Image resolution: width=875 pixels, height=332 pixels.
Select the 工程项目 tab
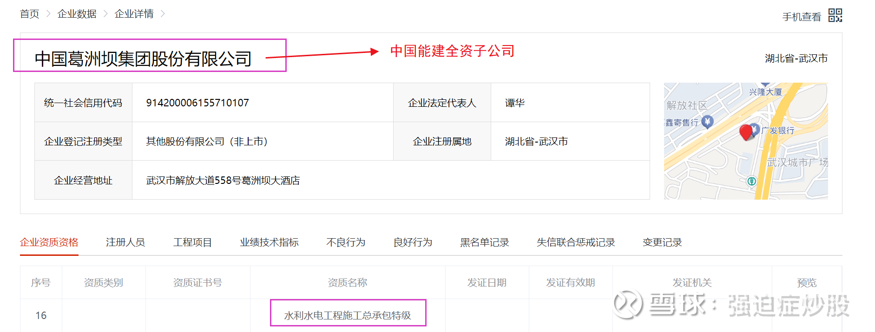(192, 242)
